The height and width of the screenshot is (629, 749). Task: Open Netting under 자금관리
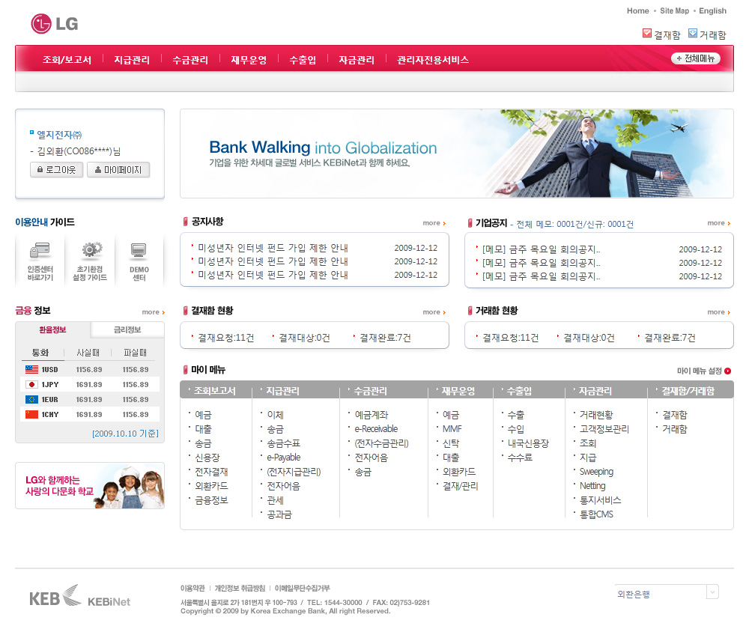[x=592, y=486]
